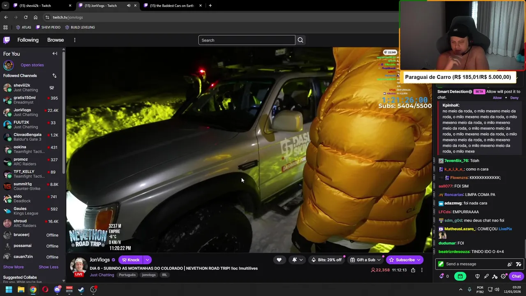Open the tab search dropdown arrow
This screenshot has height=296, width=526.
tap(5, 5)
